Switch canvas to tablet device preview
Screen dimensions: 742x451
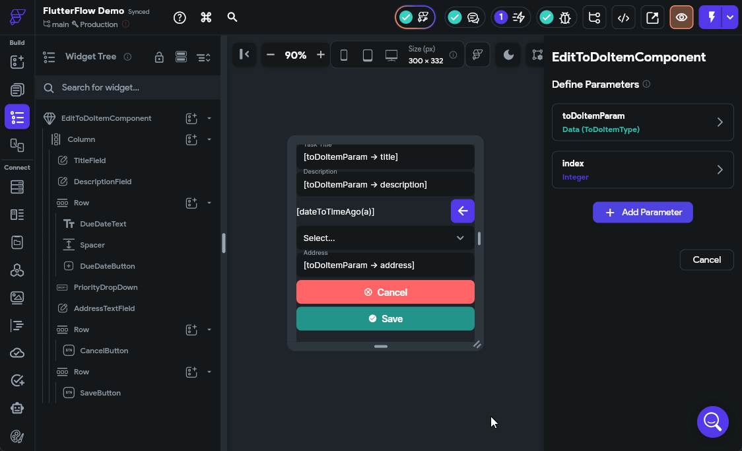[367, 55]
